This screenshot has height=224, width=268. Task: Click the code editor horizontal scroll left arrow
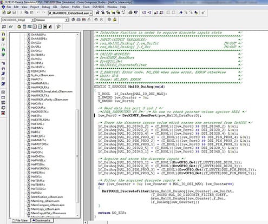(86, 222)
